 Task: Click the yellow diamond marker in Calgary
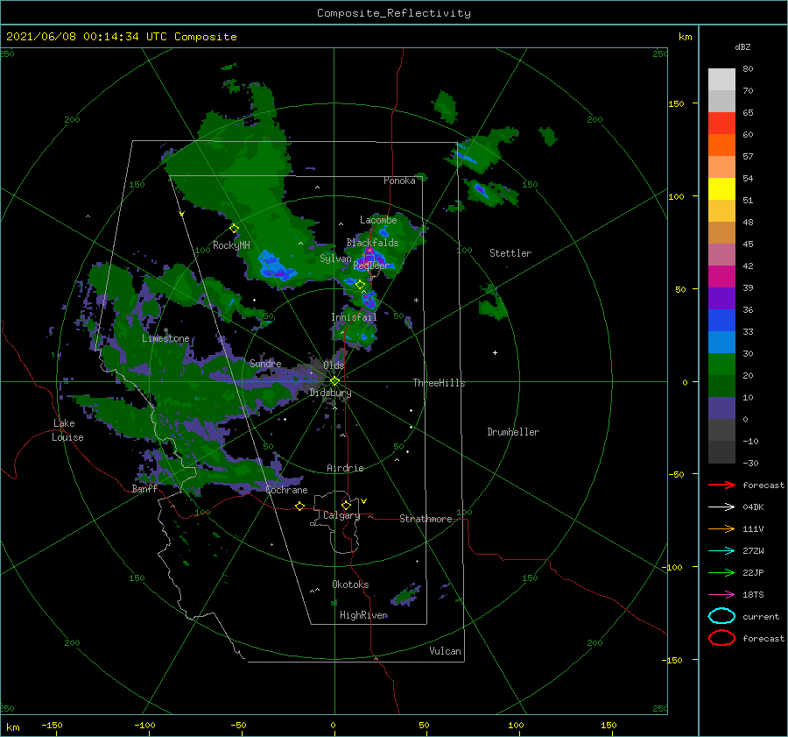(x=346, y=505)
